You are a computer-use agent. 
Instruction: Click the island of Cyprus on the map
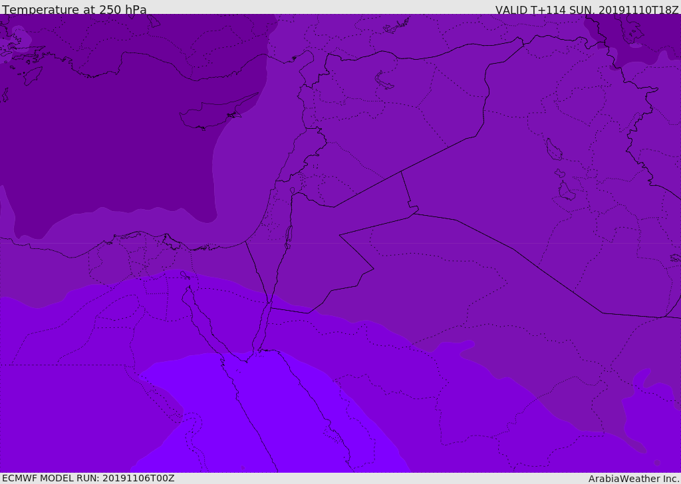pyautogui.click(x=217, y=113)
